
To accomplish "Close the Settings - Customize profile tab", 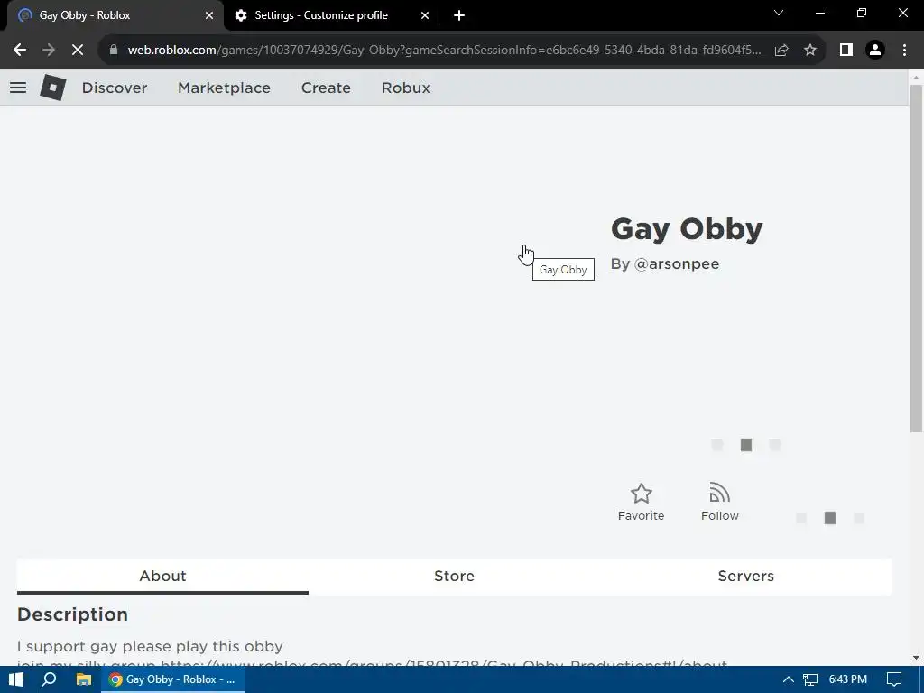I will coord(425,15).
